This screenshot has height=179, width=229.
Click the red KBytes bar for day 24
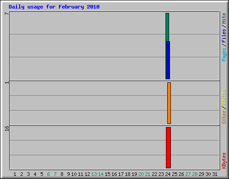(x=168, y=148)
